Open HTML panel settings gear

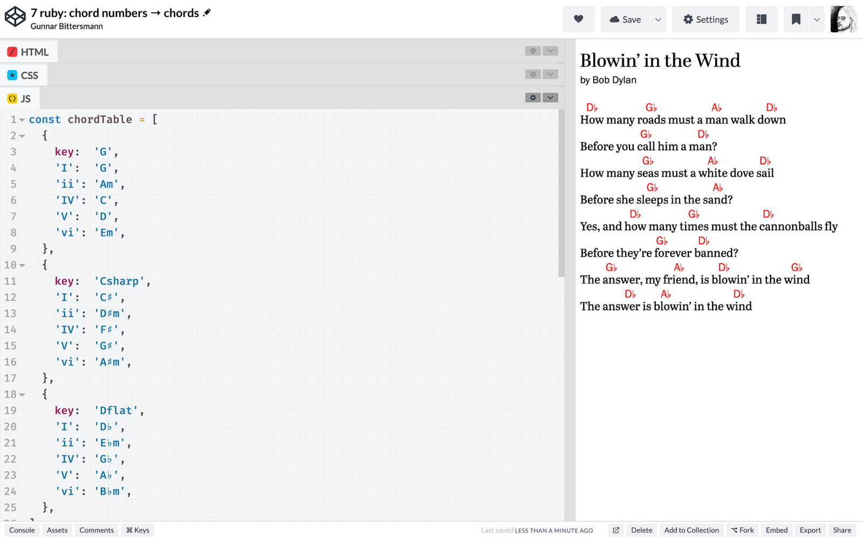(x=533, y=51)
